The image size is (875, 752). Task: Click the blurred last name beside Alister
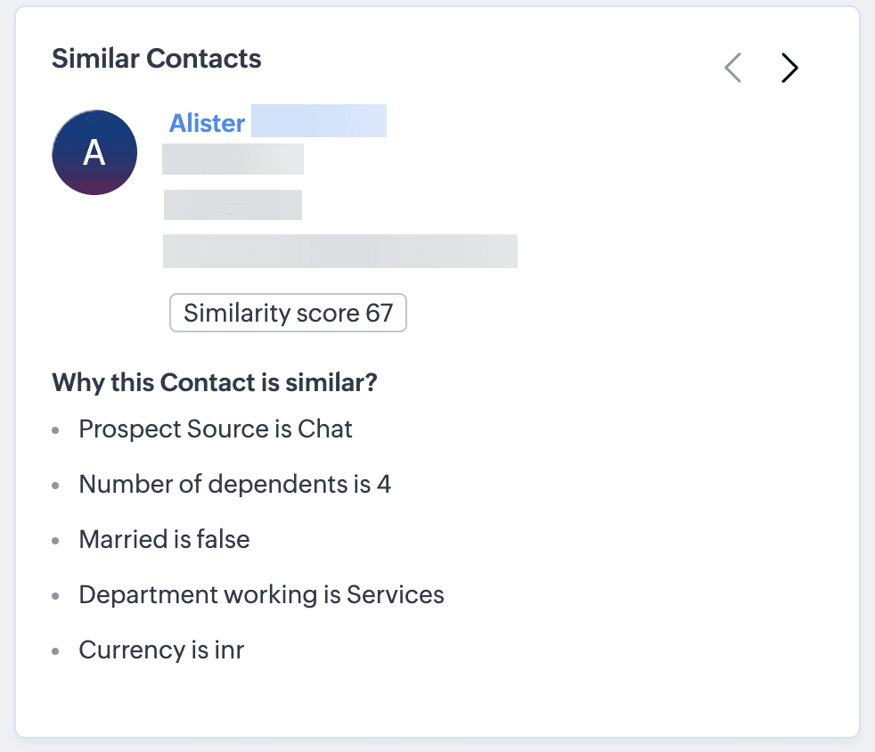click(x=319, y=121)
